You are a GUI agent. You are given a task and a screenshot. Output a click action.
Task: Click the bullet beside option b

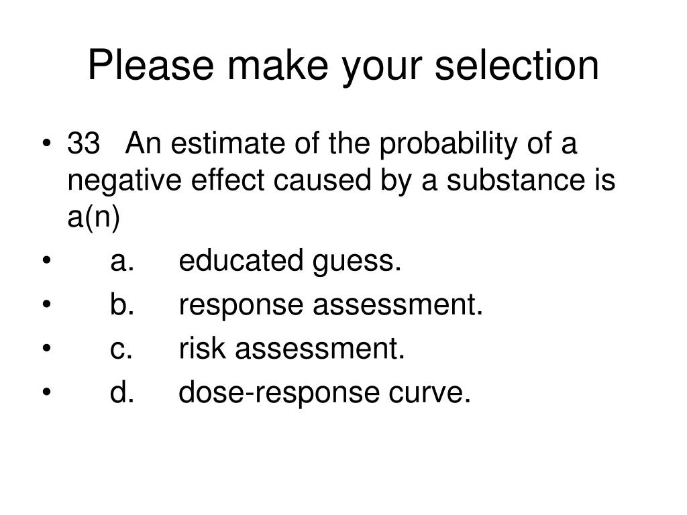click(x=47, y=304)
